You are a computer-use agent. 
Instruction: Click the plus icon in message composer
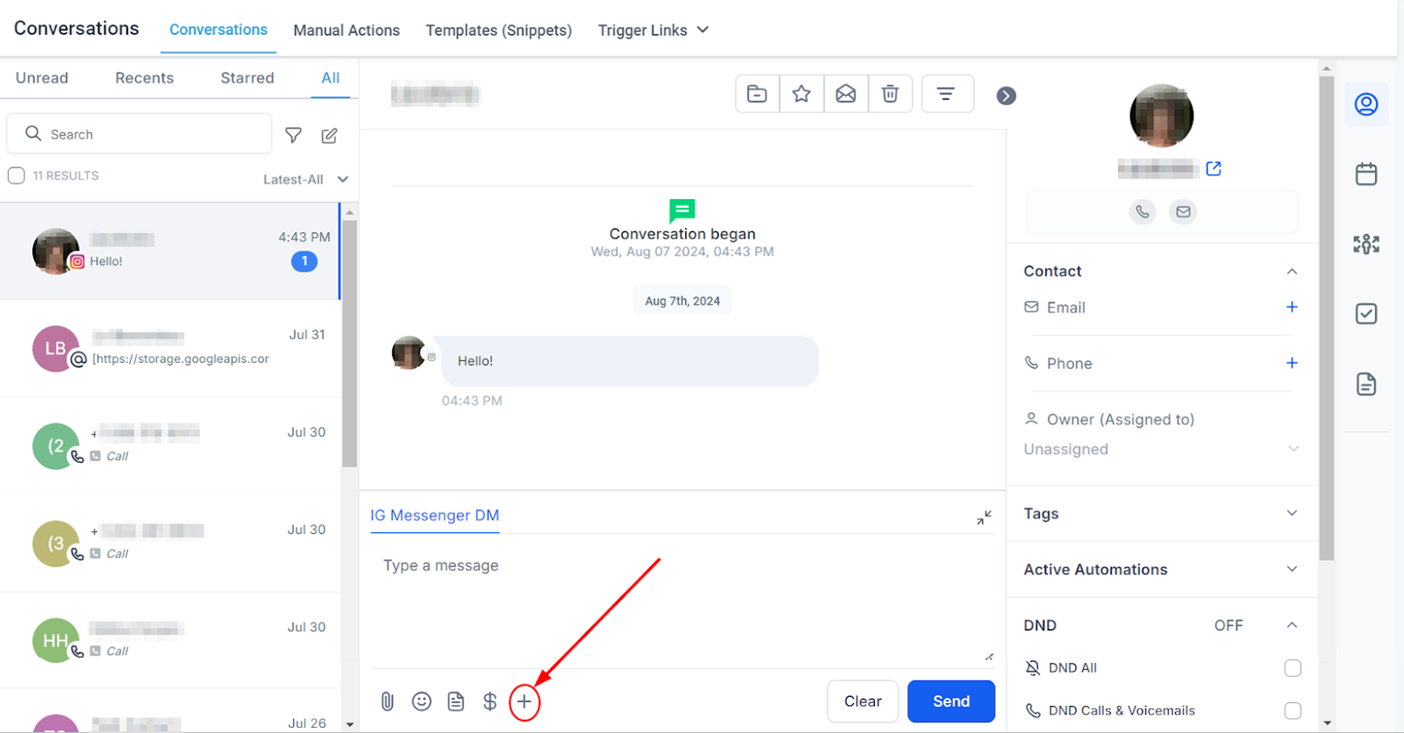pos(524,701)
